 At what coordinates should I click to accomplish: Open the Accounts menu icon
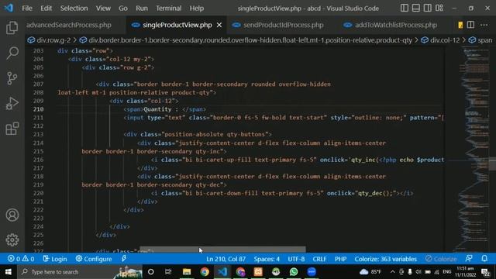tap(12, 215)
